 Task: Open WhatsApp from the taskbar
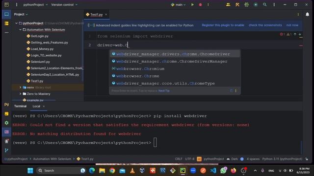223,171
